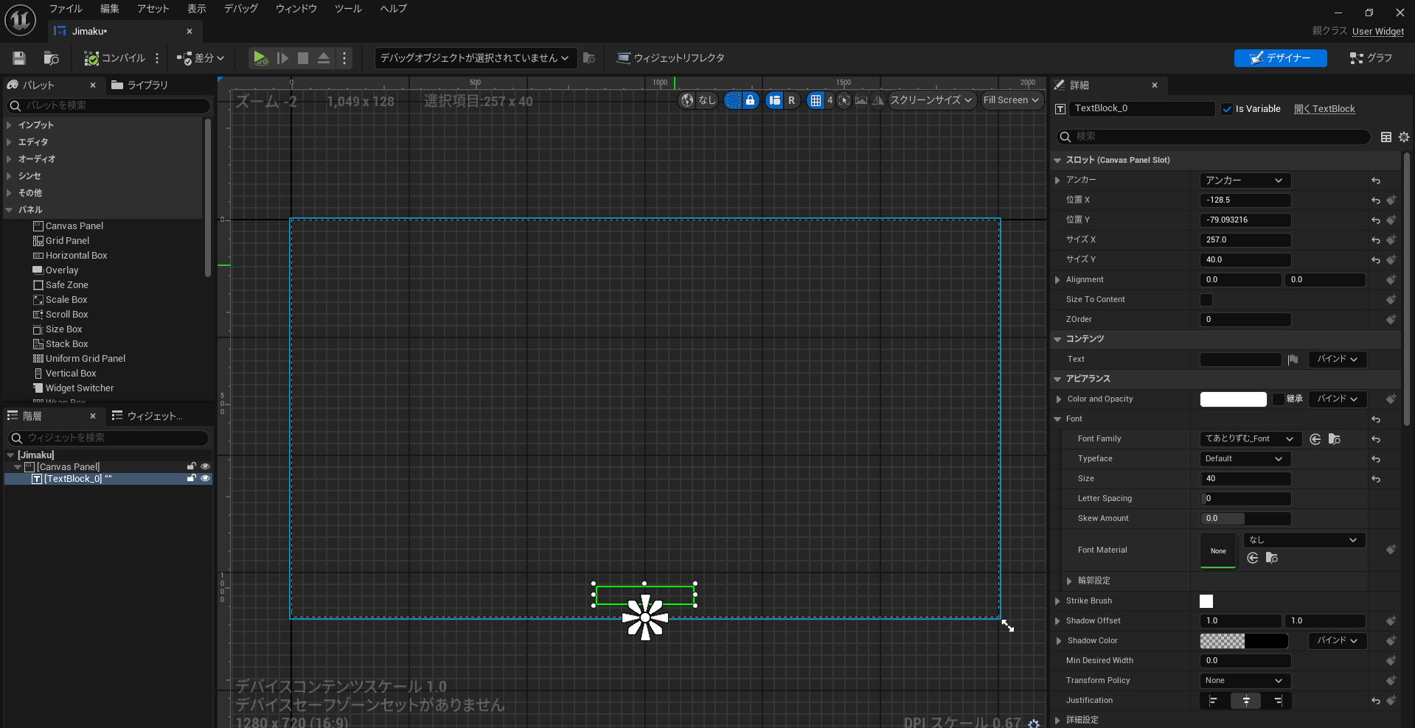Open ウィジェットリフレクタ widget reflector

point(671,58)
